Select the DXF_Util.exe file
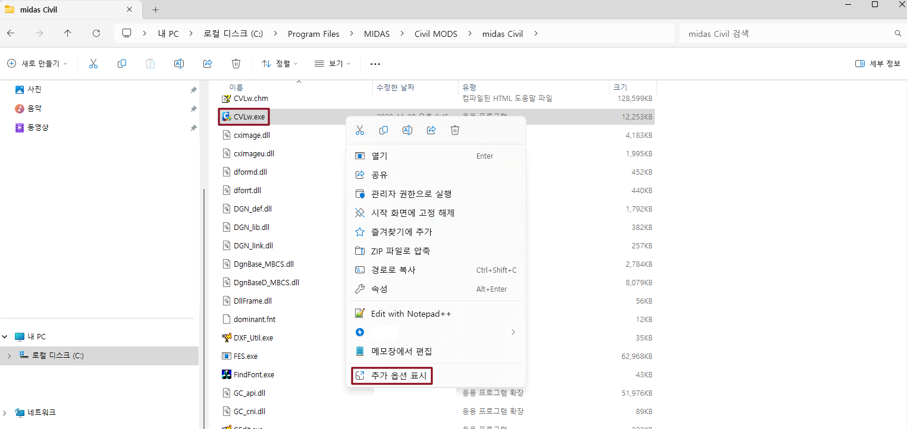The image size is (907, 429). tap(247, 337)
